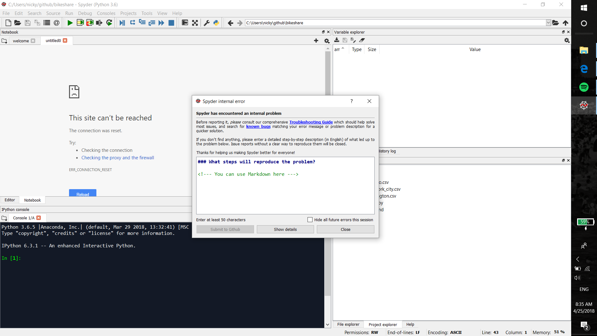This screenshot has height=336, width=597.
Task: Open the Debug menu
Action: 85,13
